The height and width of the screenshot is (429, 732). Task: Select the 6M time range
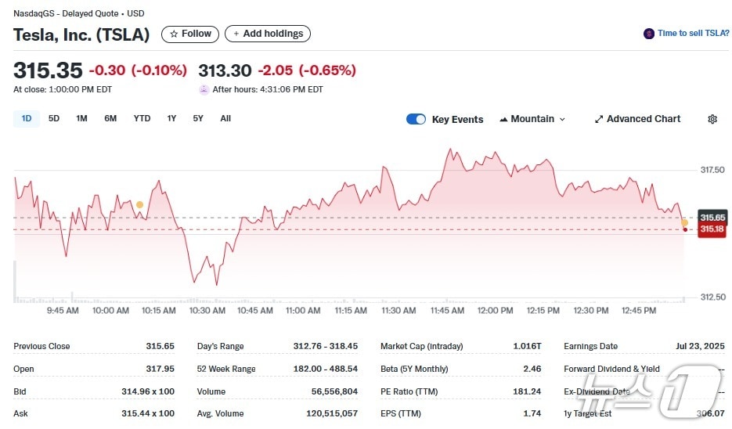(x=110, y=119)
